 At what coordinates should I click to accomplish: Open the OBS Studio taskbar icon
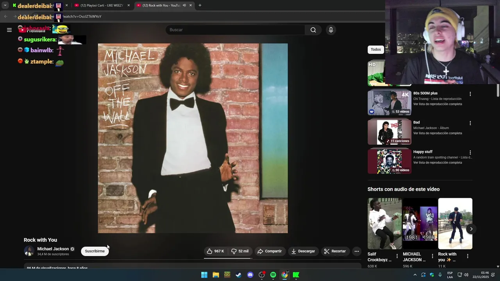(262, 275)
